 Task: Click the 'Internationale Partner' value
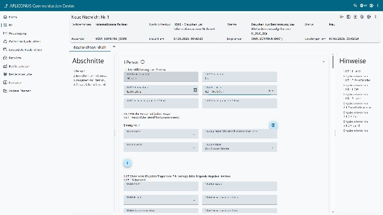point(111,24)
